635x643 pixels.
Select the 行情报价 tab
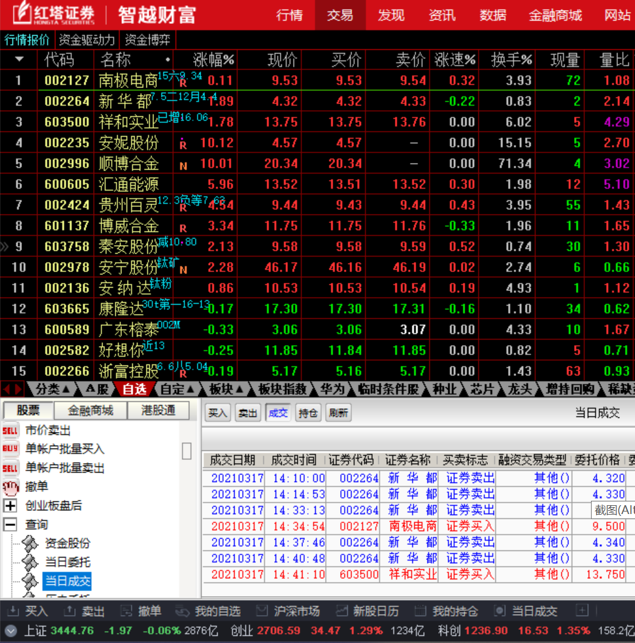click(x=27, y=40)
